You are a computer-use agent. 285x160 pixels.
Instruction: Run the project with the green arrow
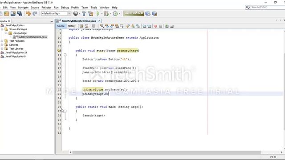[x=98, y=14]
